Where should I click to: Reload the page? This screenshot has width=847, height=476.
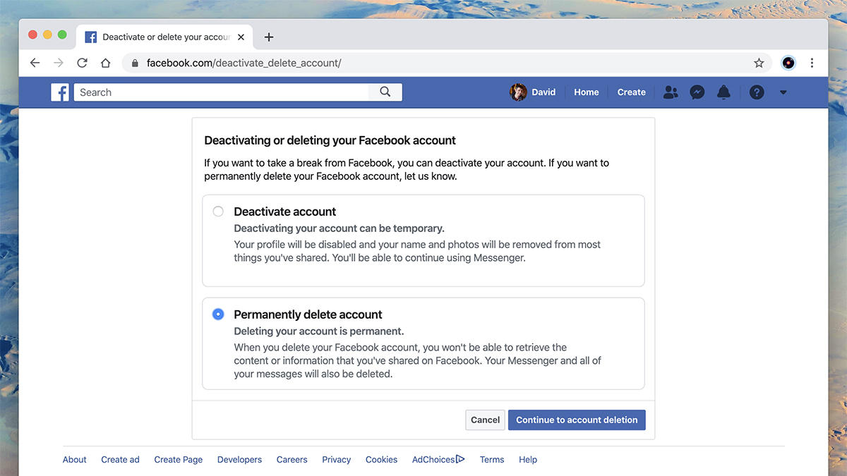(x=82, y=63)
